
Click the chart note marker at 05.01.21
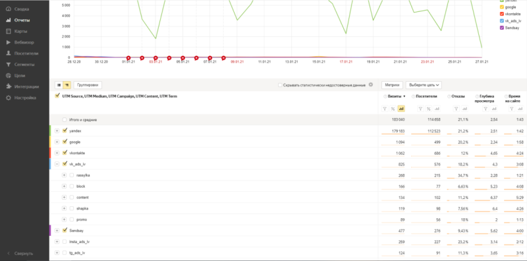(183, 58)
